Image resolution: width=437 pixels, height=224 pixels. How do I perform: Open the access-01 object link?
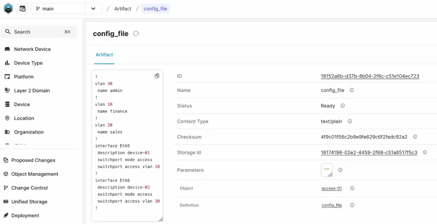(x=332, y=188)
